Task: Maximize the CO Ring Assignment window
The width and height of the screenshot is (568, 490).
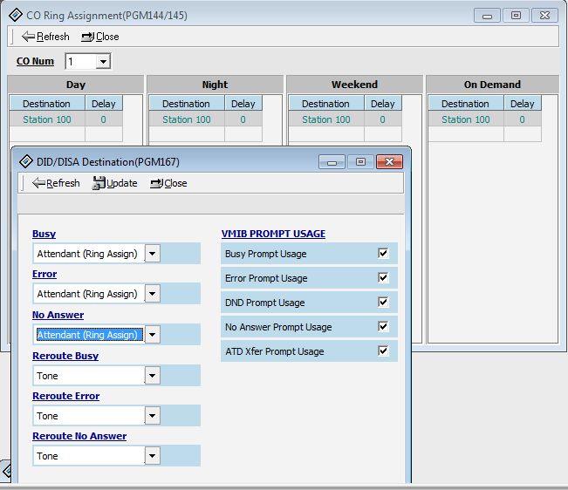Action: (x=516, y=15)
